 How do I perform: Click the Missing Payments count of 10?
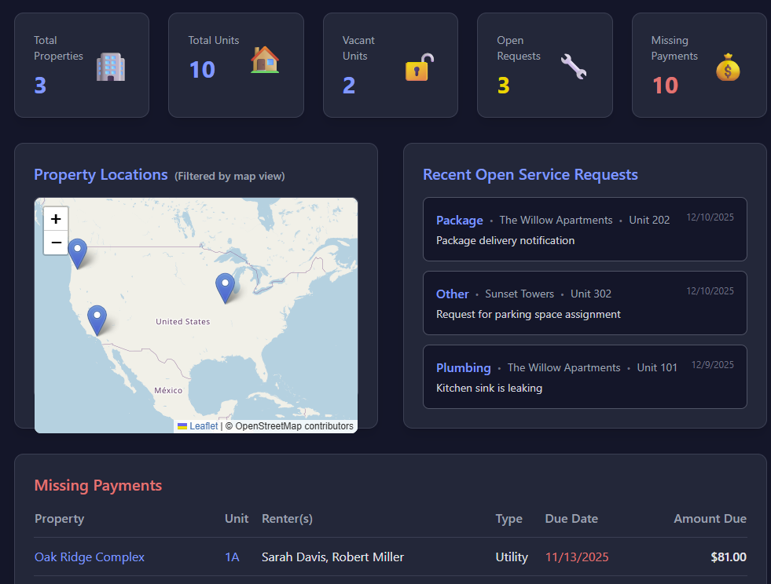click(665, 85)
